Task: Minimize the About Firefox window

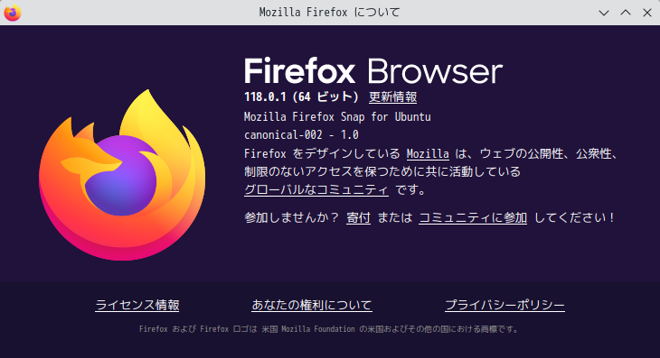Action: coord(604,13)
